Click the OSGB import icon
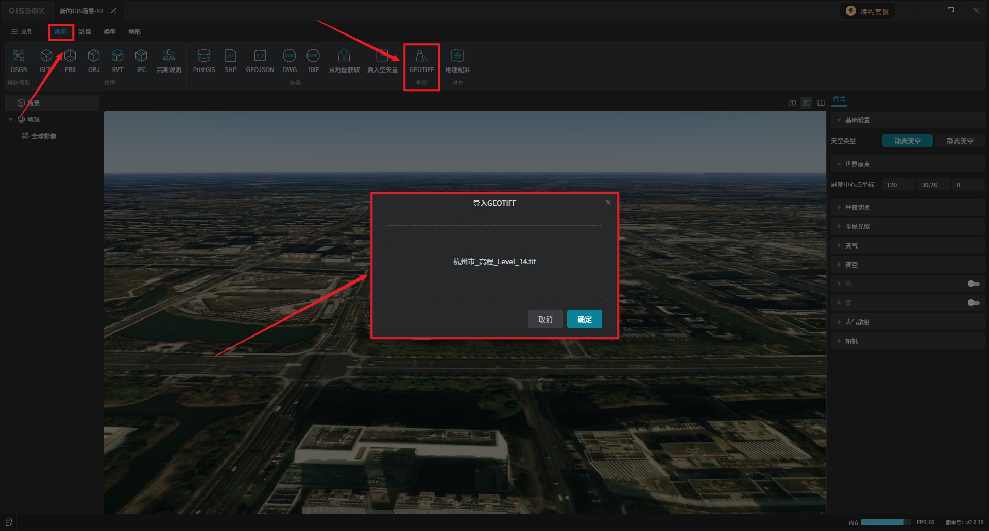989x531 pixels. [19, 56]
